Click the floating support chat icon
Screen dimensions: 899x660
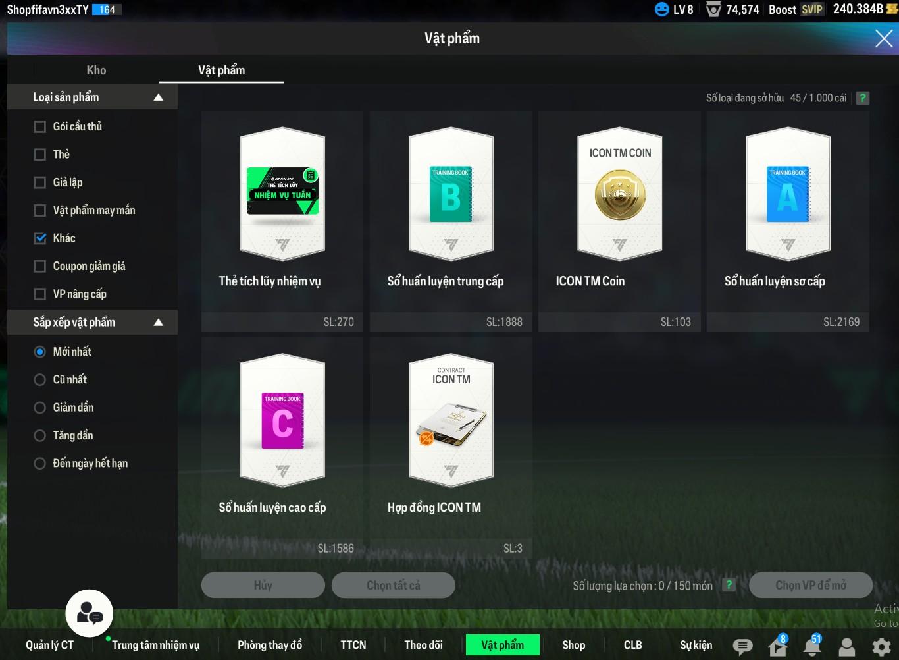(x=90, y=614)
